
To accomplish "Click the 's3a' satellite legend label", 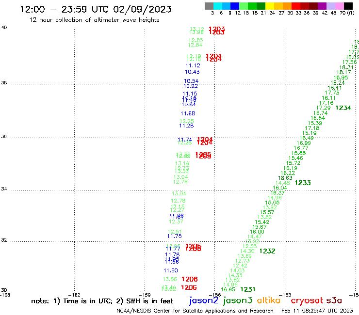I will pos(334,300).
